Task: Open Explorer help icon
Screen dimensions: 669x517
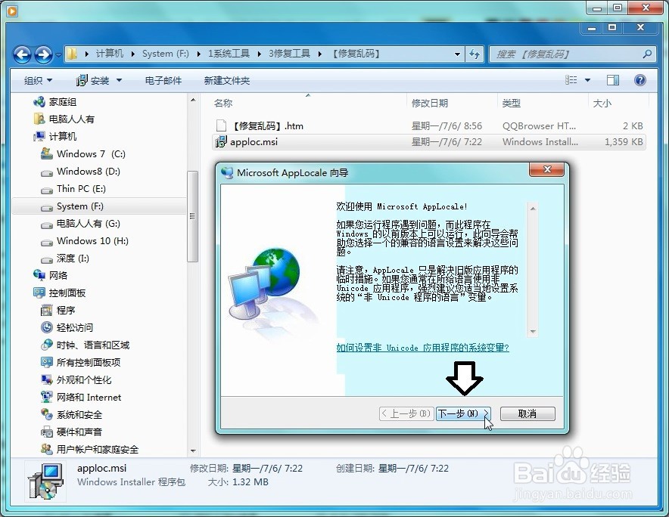Action: 640,80
